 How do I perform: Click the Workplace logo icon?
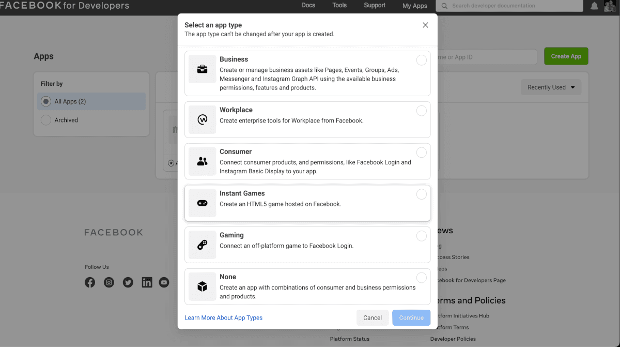203,119
